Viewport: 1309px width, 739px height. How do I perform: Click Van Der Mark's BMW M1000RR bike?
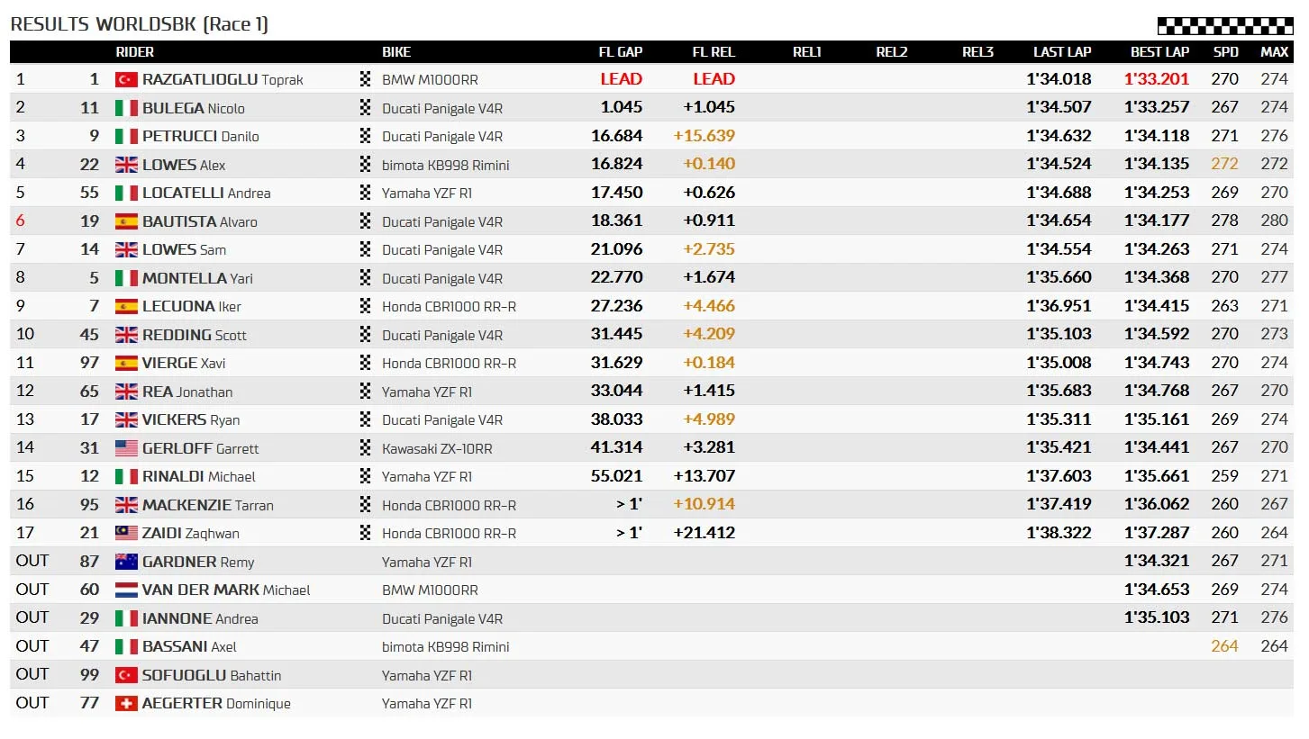point(430,590)
